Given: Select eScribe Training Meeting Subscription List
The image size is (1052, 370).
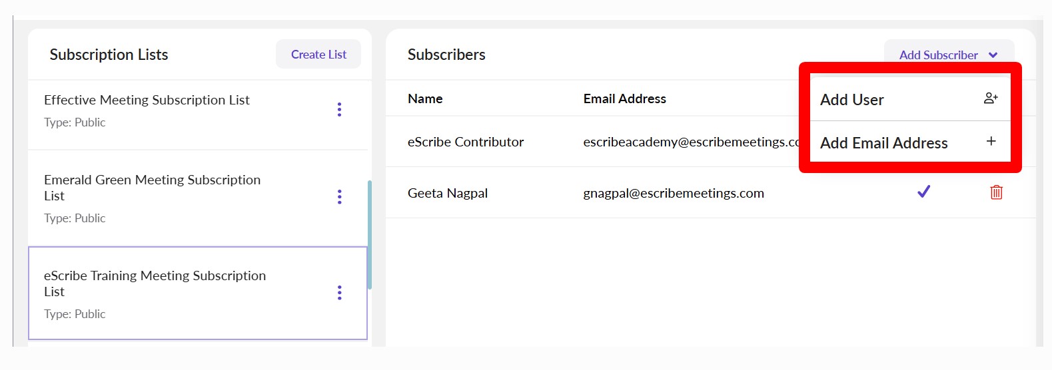Looking at the screenshot, I should 155,283.
